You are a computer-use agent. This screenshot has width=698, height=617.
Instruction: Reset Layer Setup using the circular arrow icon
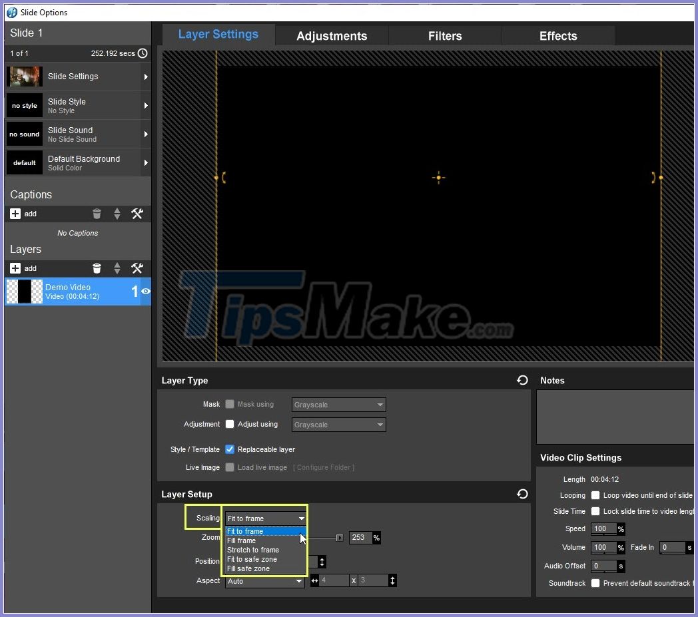tap(523, 494)
